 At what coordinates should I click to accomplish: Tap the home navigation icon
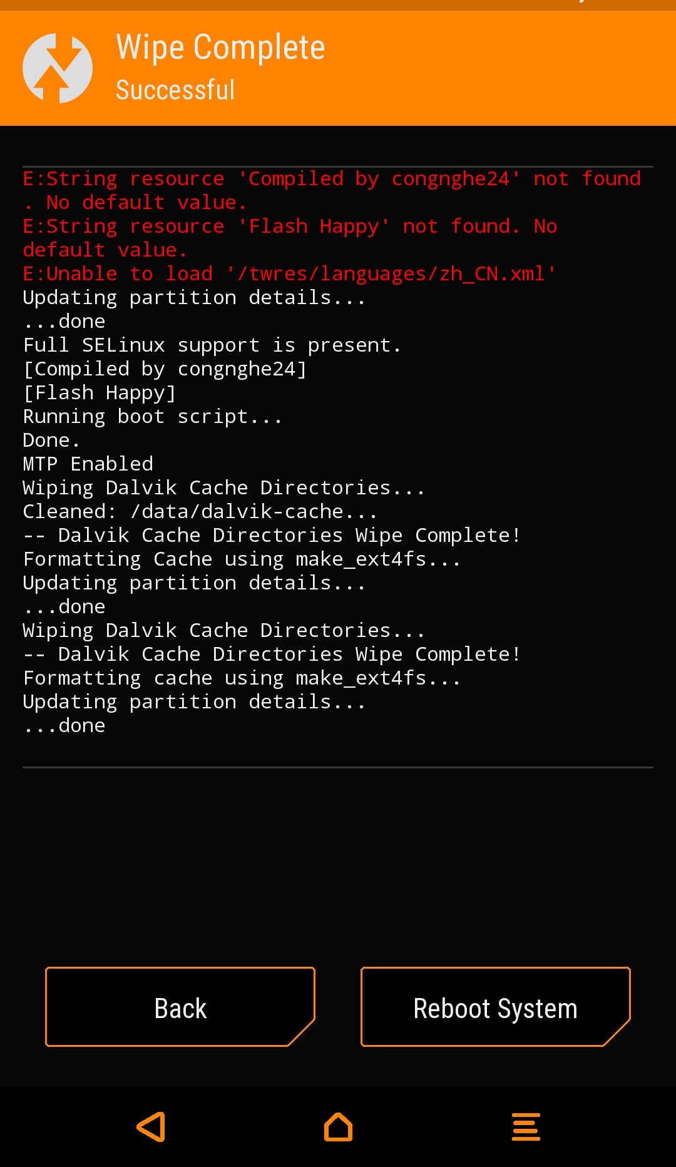[x=338, y=1127]
